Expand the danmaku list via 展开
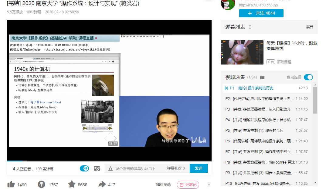This screenshot has height=189, width=333. tap(310, 27)
